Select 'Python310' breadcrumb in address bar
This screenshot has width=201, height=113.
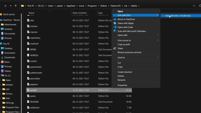[x=116, y=6]
